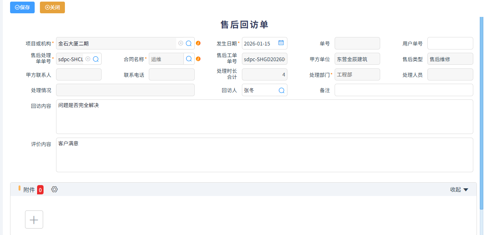Click orange info icon beside 项目或机构
Viewport: 487px width, 235px height.
(x=198, y=43)
